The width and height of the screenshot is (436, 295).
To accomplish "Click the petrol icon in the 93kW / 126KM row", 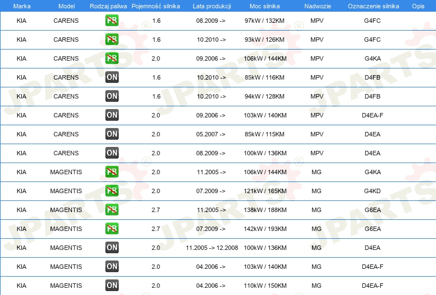I will click(112, 40).
